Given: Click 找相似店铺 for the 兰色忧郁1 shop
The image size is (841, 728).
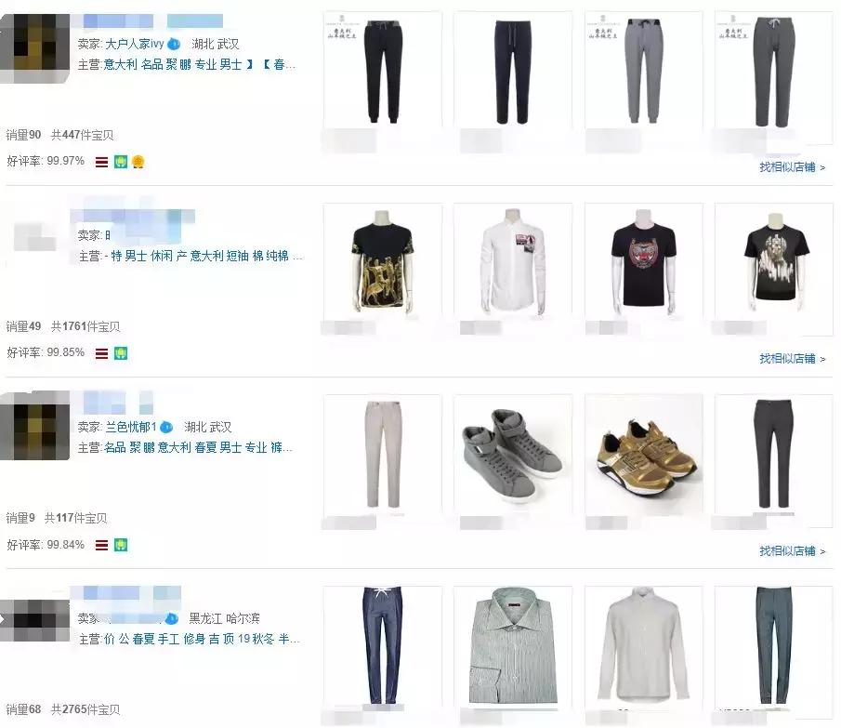Looking at the screenshot, I should click(x=792, y=551).
